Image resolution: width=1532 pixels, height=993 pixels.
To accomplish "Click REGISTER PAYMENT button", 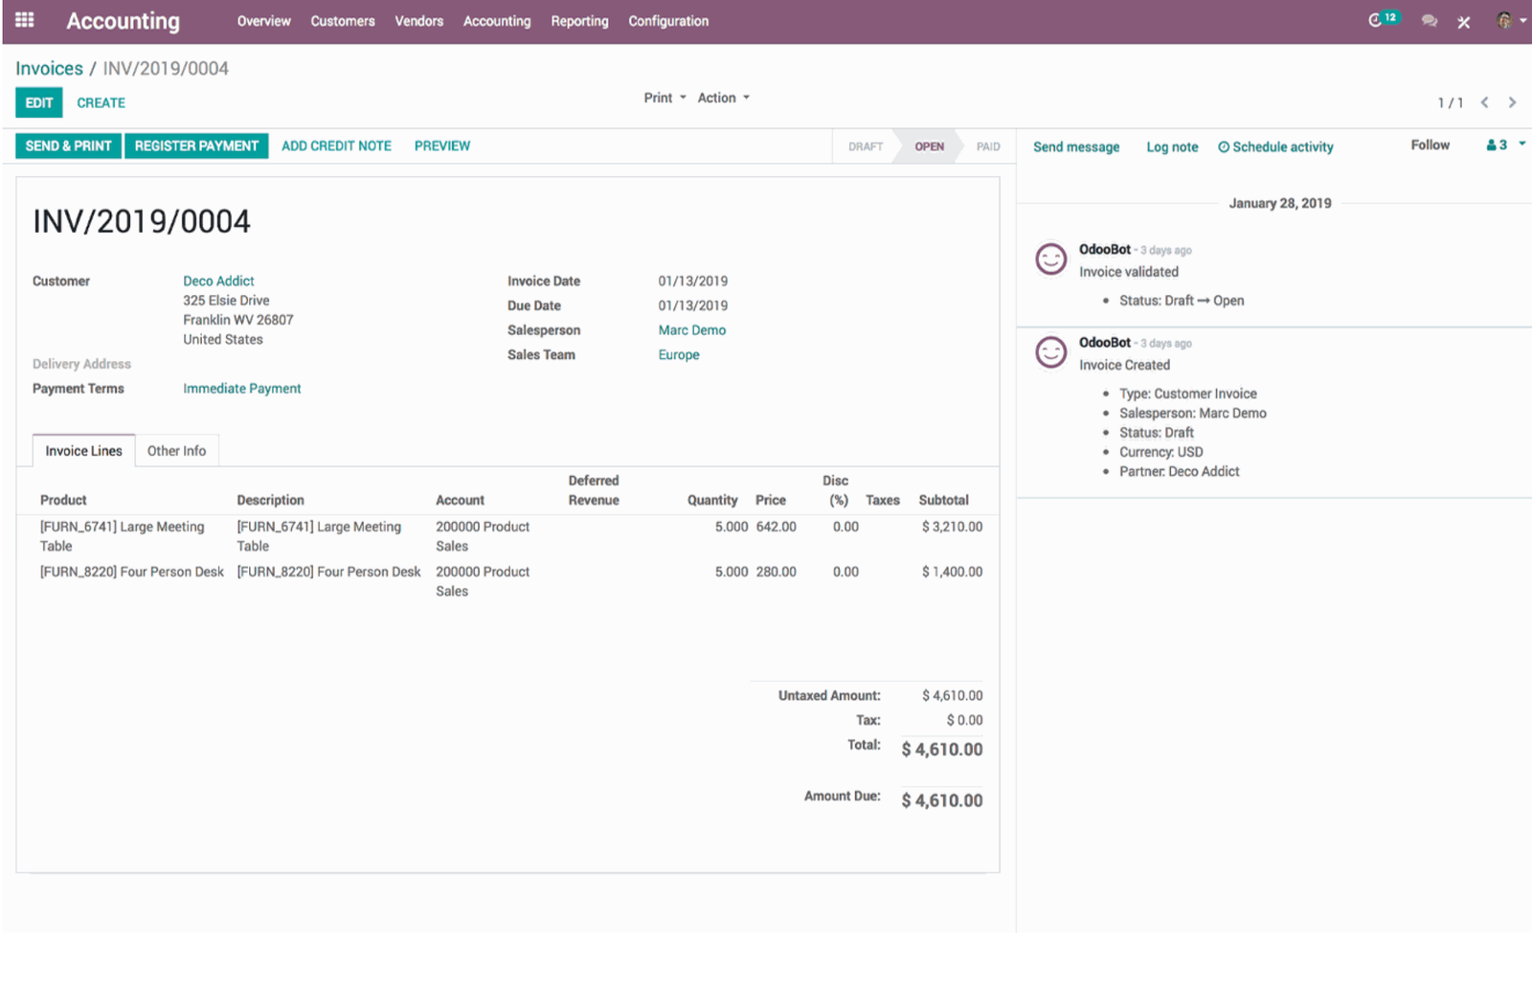I will point(196,146).
